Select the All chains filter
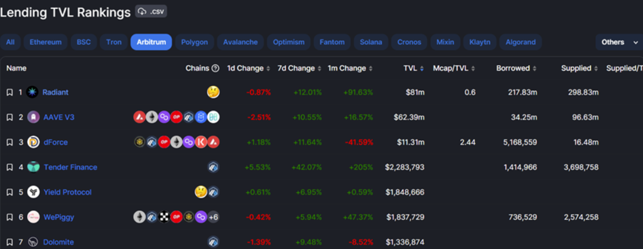 [x=10, y=42]
